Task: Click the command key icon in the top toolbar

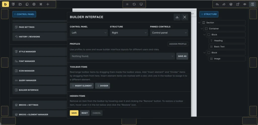Action: pos(41,4)
